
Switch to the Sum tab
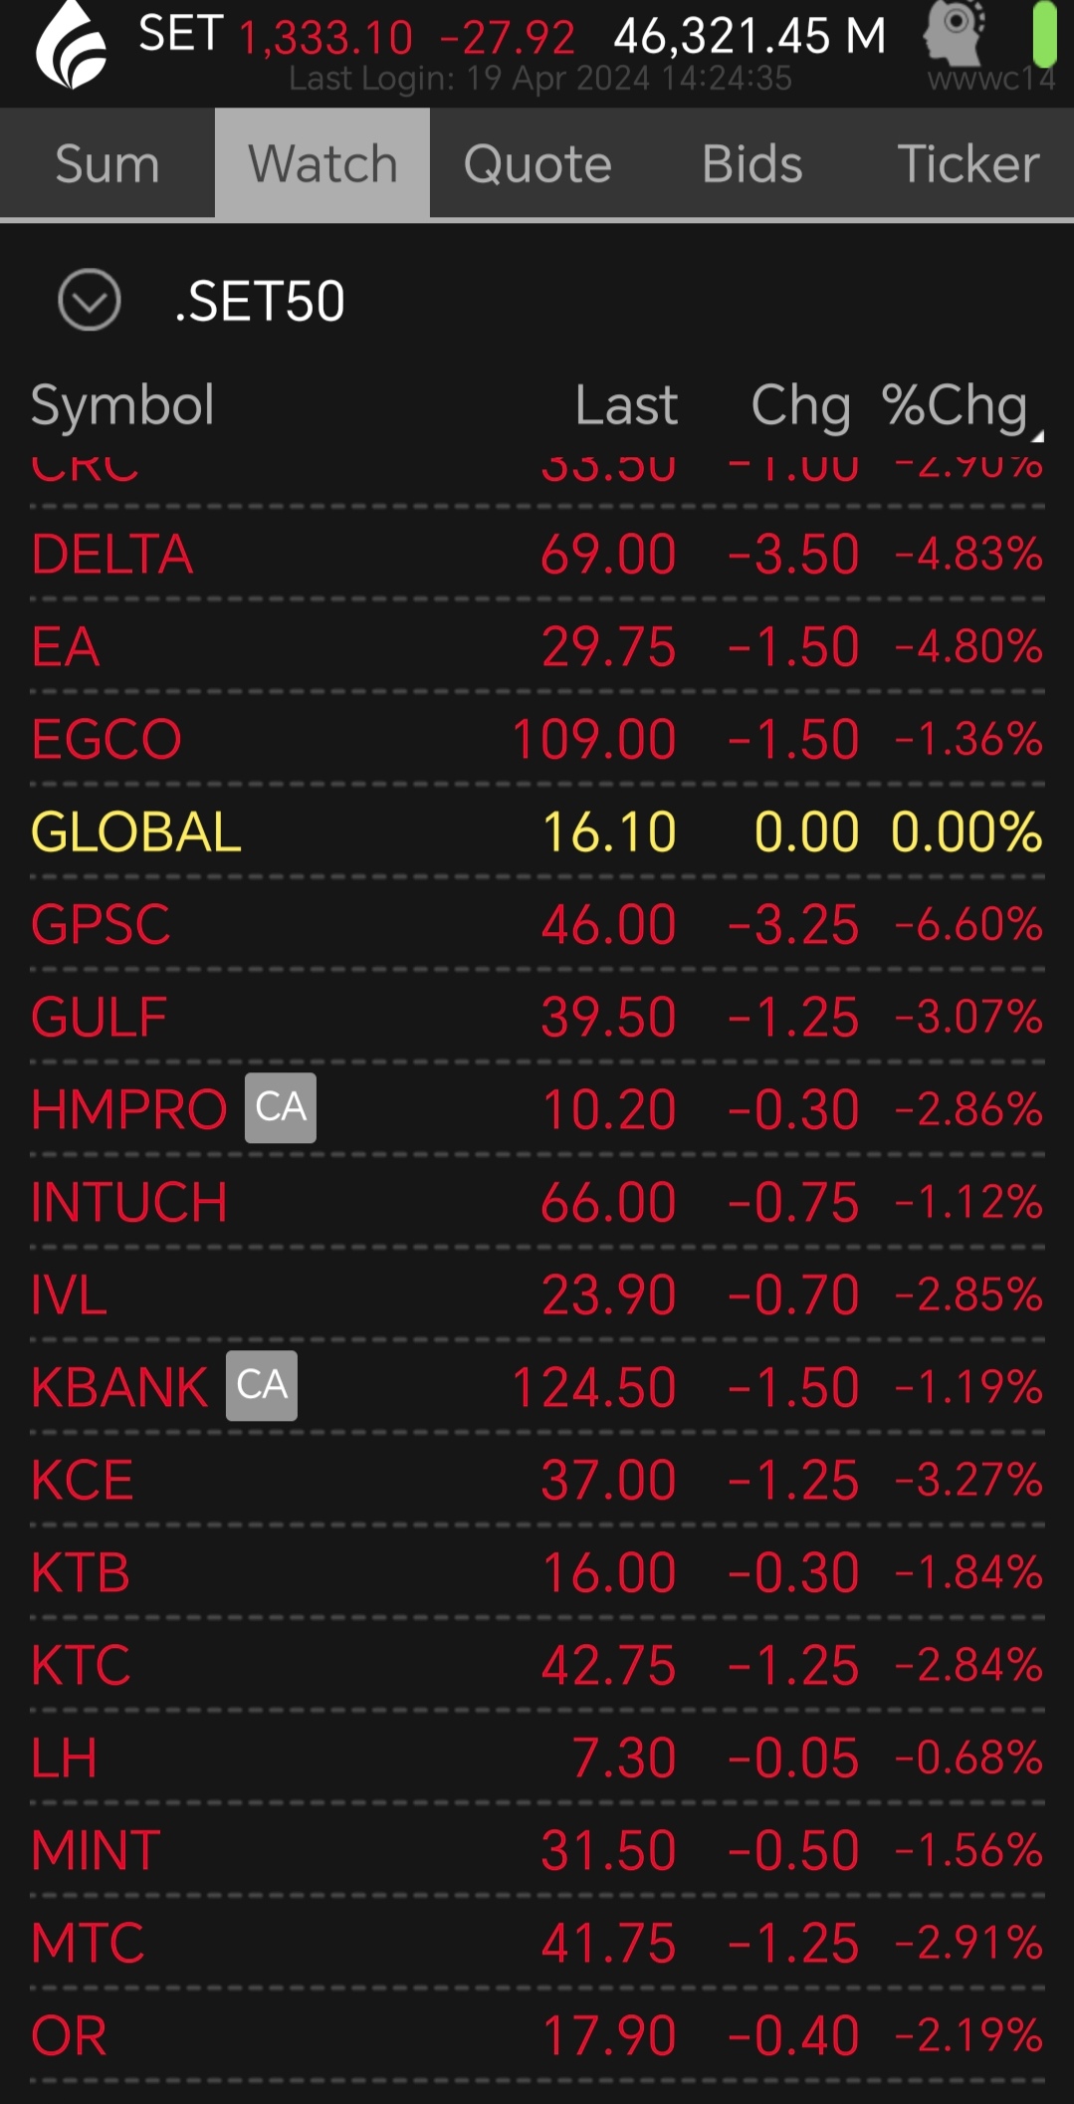(107, 163)
